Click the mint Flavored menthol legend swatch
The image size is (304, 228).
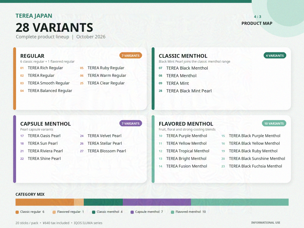(173, 212)
